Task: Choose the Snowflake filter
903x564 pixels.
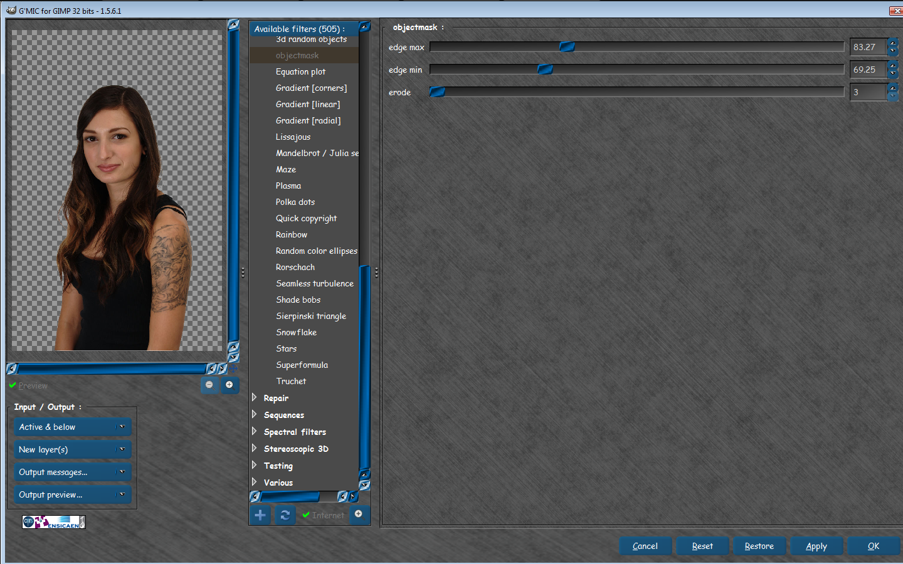Action: point(297,332)
